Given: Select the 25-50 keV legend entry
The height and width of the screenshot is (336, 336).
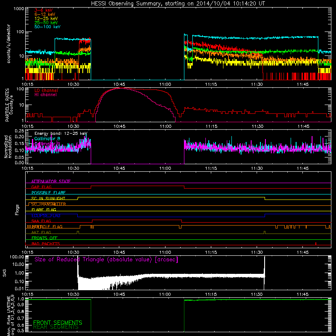Looking at the screenshot, I should [x=46, y=23].
